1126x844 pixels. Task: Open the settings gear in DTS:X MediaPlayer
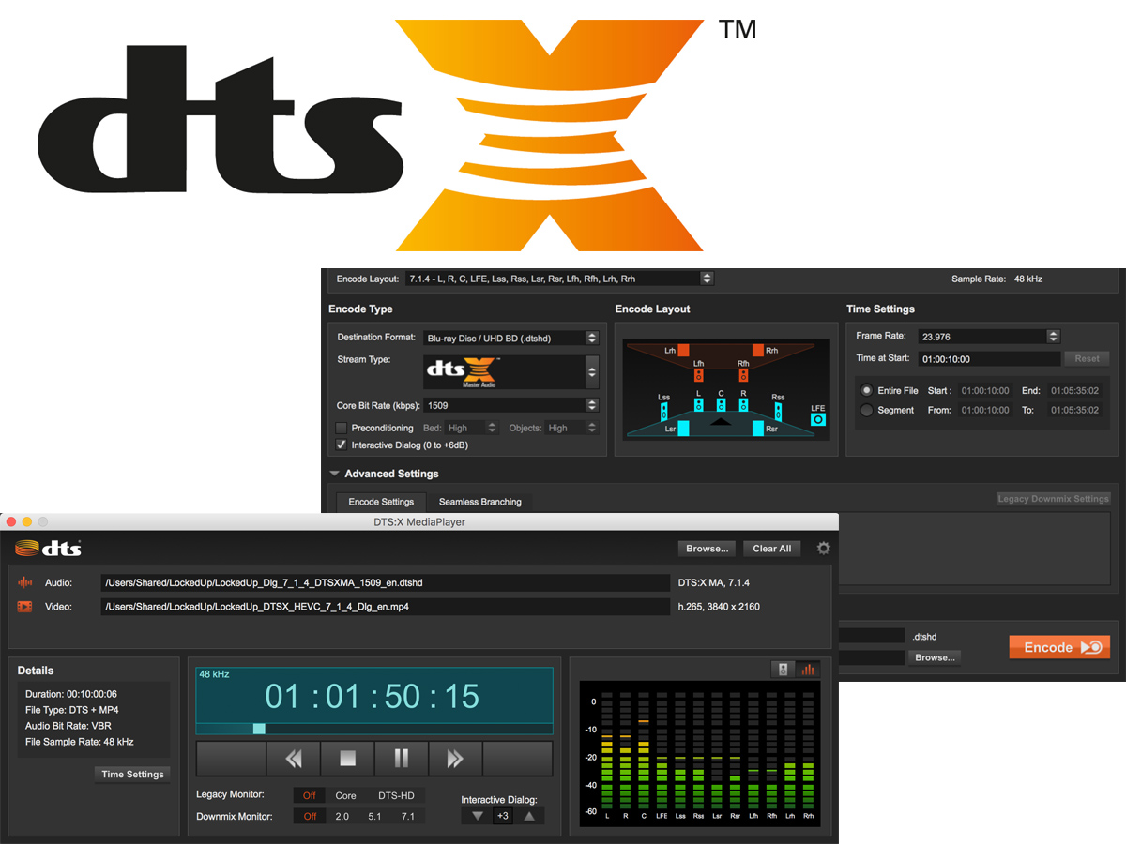[823, 549]
